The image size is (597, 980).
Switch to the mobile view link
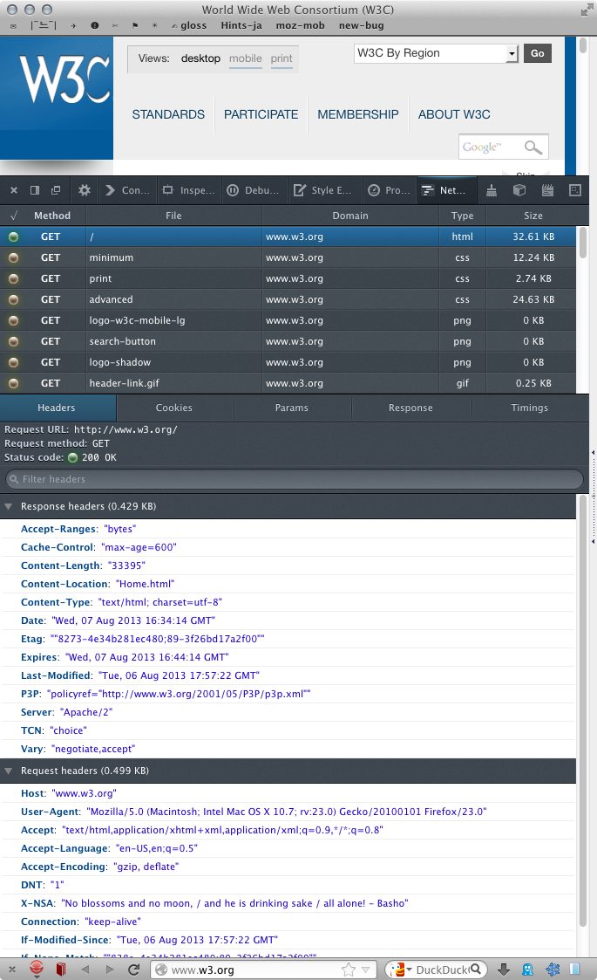(x=246, y=58)
